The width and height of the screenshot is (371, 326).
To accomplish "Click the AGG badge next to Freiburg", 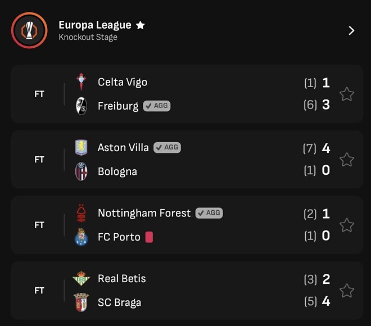I will [x=156, y=106].
